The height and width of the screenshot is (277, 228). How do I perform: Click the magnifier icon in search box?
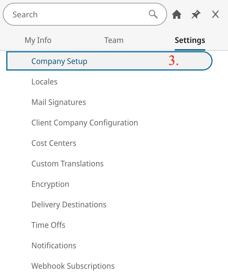pos(153,14)
